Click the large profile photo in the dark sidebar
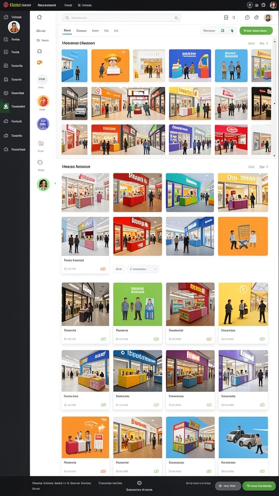 tap(14, 27)
